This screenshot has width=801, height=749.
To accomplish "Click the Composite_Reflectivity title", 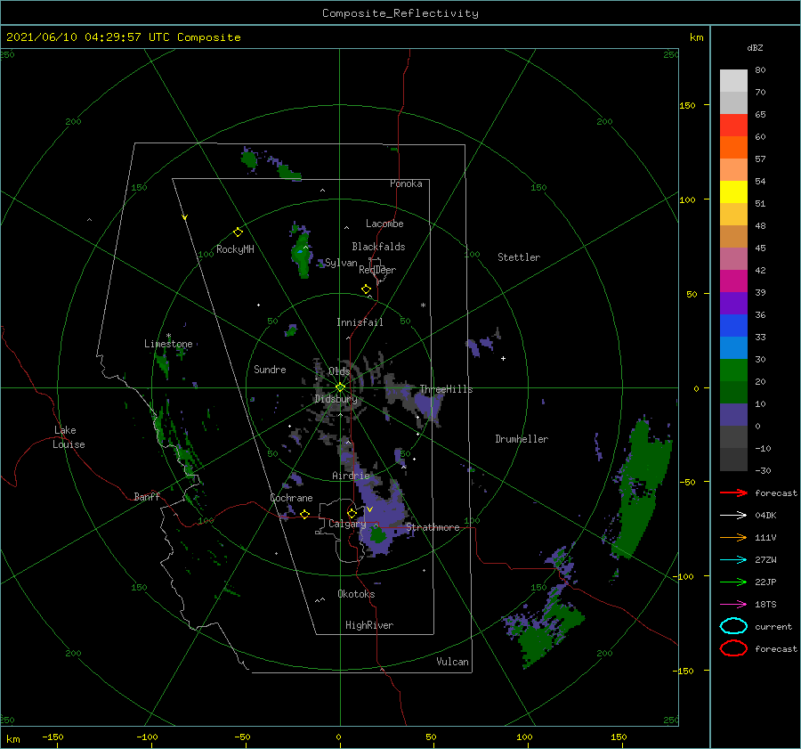I will coord(400,13).
